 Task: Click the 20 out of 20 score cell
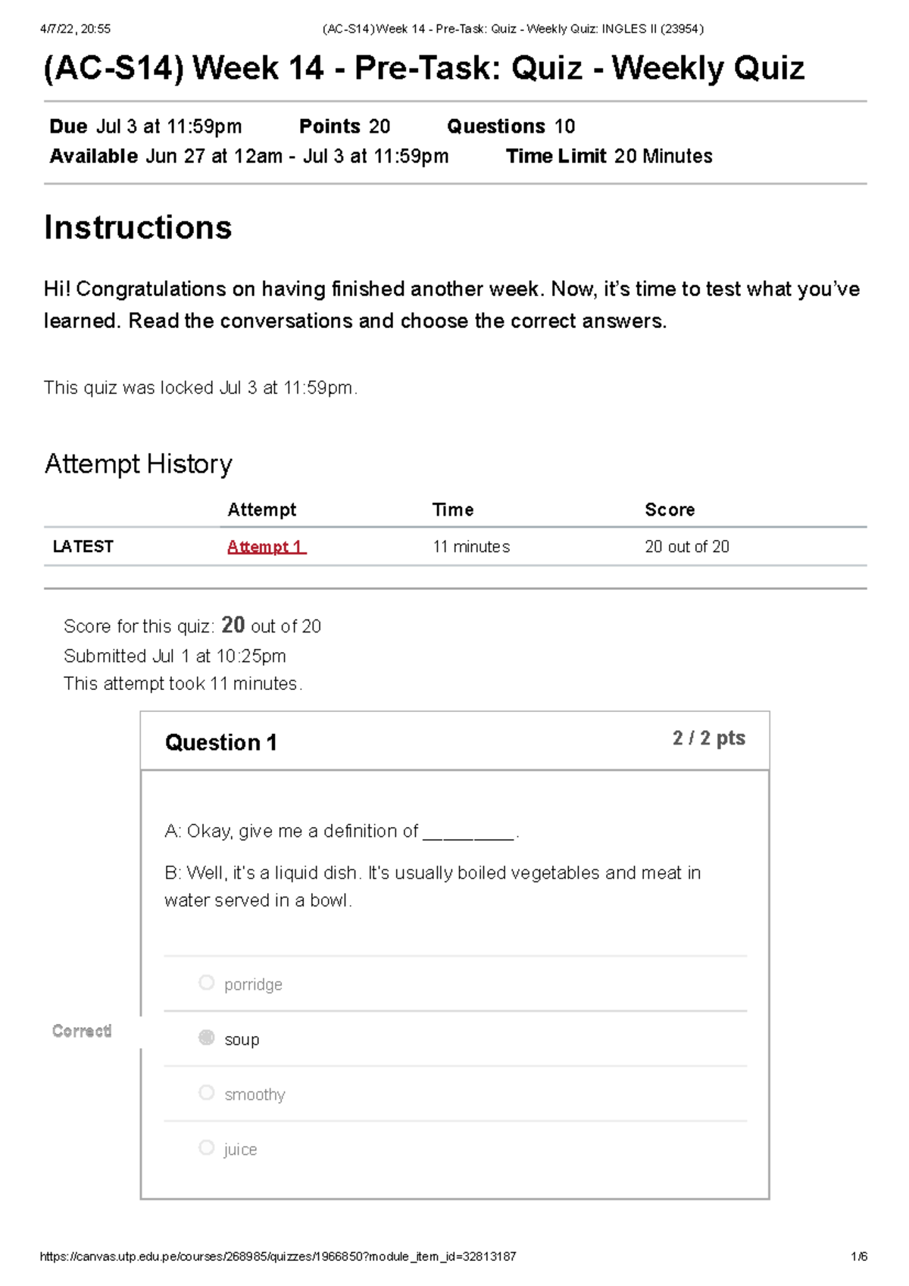click(687, 547)
